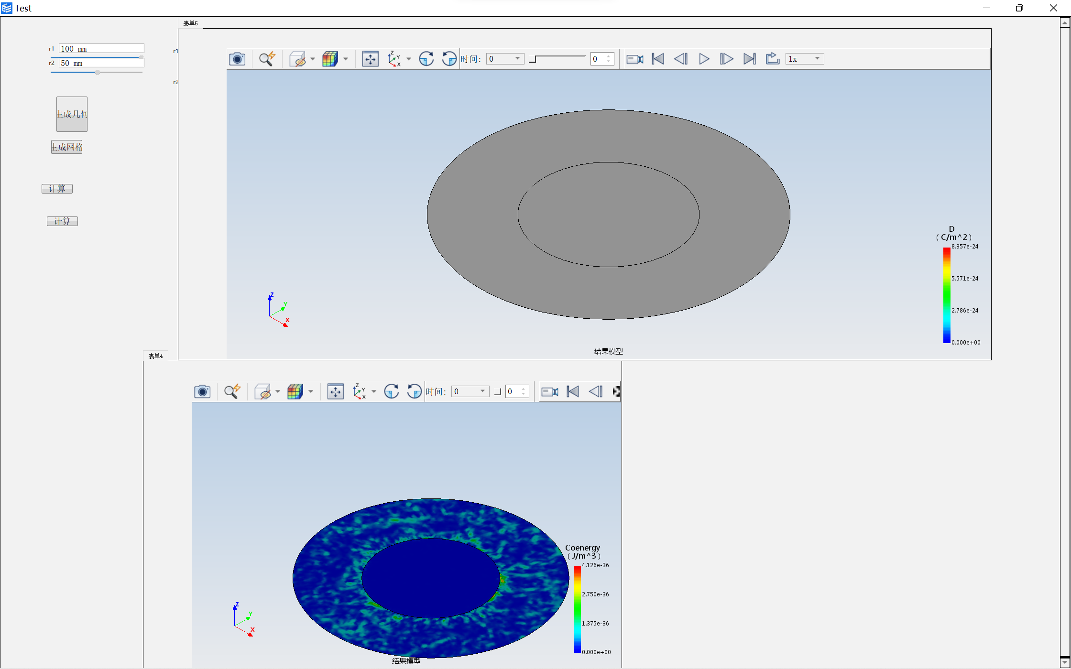Click the r1 input field showing 100 mm
This screenshot has width=1071, height=669.
pyautogui.click(x=101, y=48)
